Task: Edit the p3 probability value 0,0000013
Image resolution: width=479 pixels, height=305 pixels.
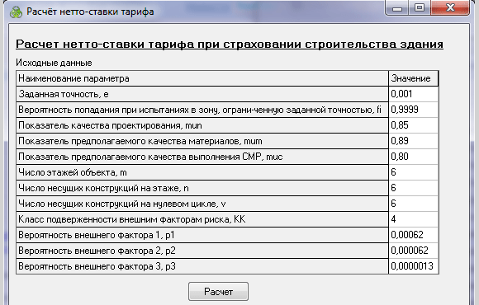Action: [413, 266]
